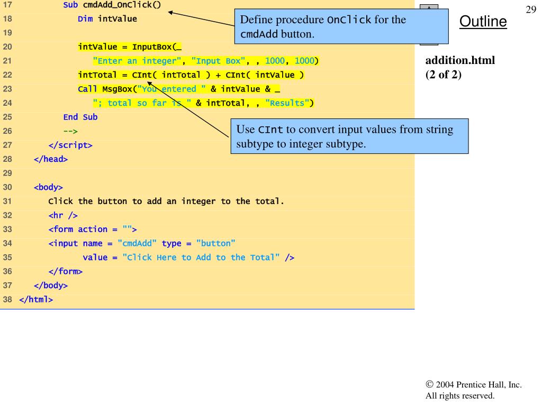Image resolution: width=542 pixels, height=406 pixels.
Task: Click the "Sub cmdAdd_OnClick()" code line
Action: [x=112, y=5]
